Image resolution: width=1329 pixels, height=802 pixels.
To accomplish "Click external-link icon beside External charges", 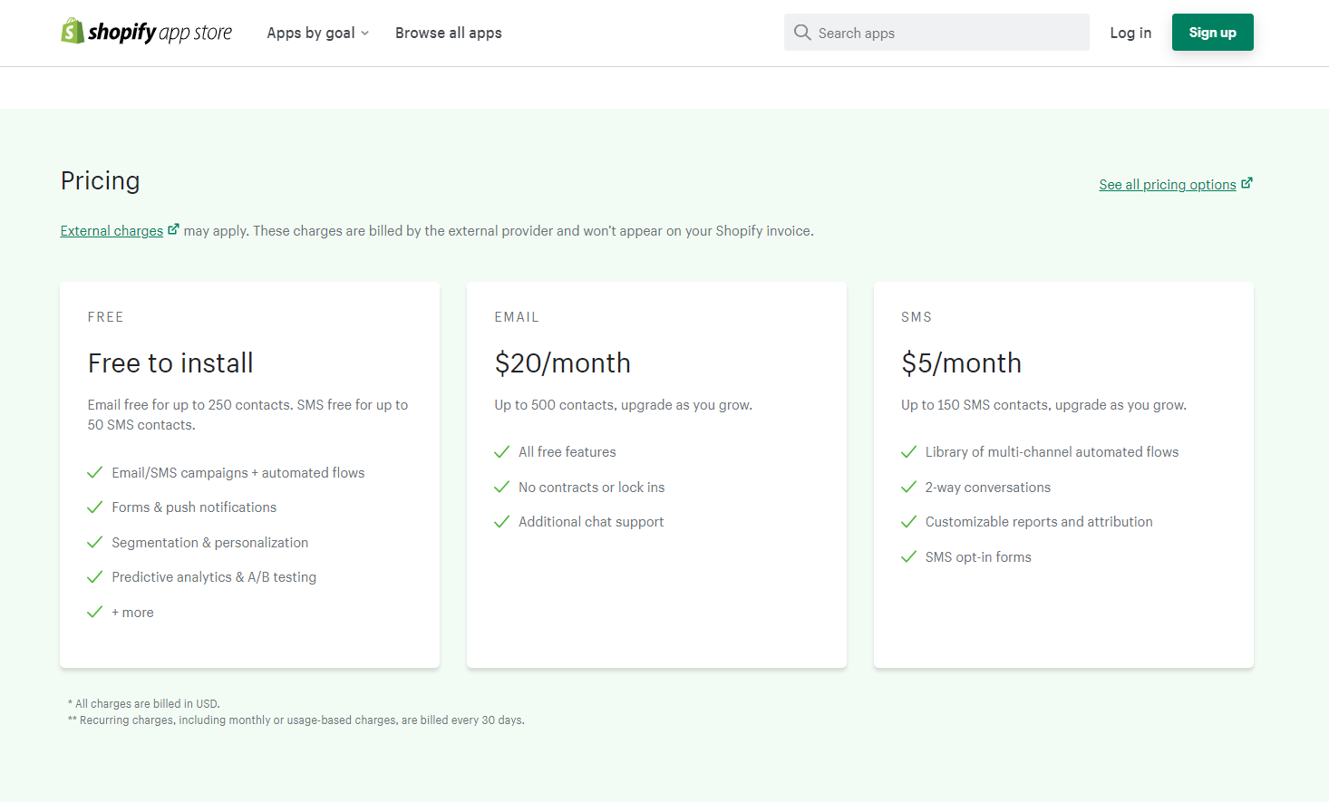I will 173,229.
